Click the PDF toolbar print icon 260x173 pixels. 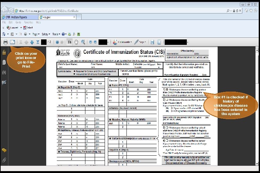pyautogui.click(x=5, y=42)
